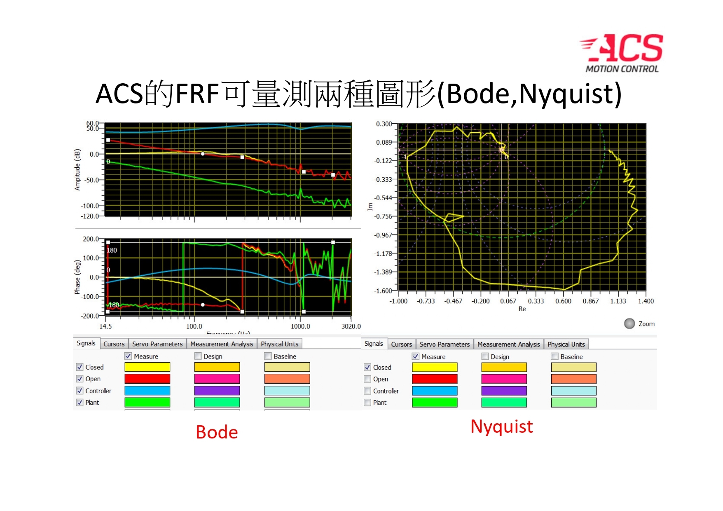Open Measurement Analysis tab in Bode panel
Screen dimensions: 723x511
(x=222, y=344)
